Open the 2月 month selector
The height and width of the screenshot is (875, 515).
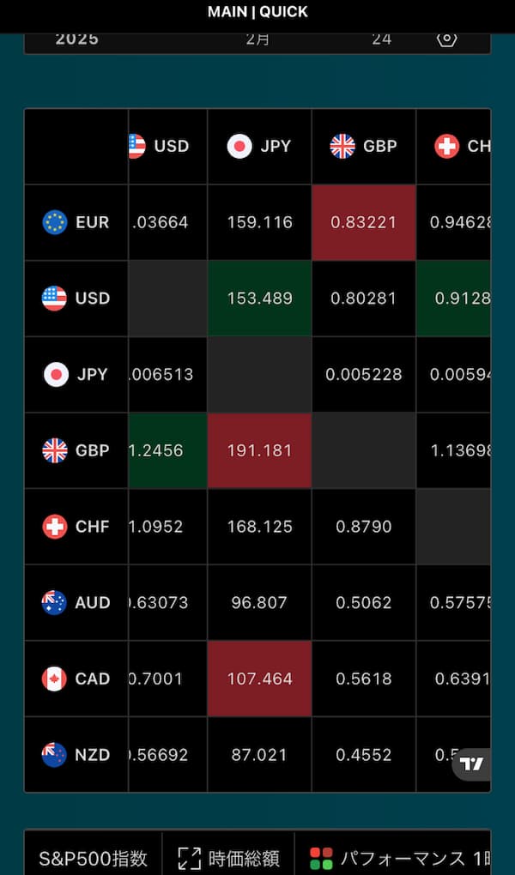pos(257,39)
